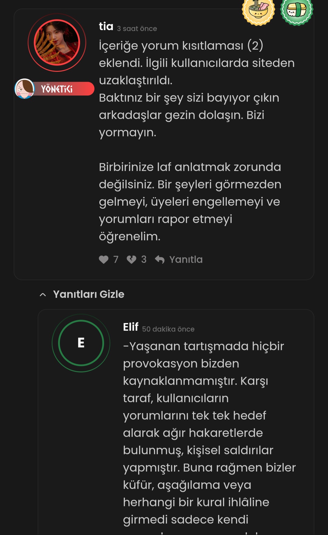
Task: Click the cartoon face icon on the YÖNETİCİ badge
Action: click(25, 89)
